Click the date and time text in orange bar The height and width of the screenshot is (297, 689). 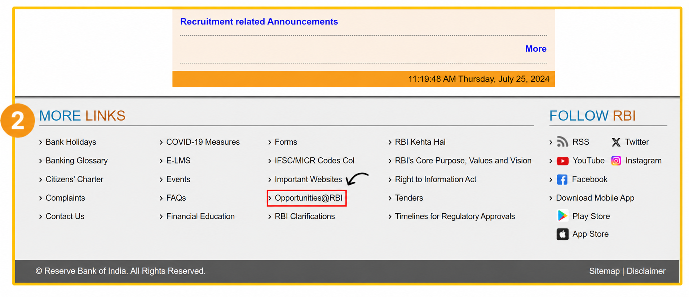[478, 79]
